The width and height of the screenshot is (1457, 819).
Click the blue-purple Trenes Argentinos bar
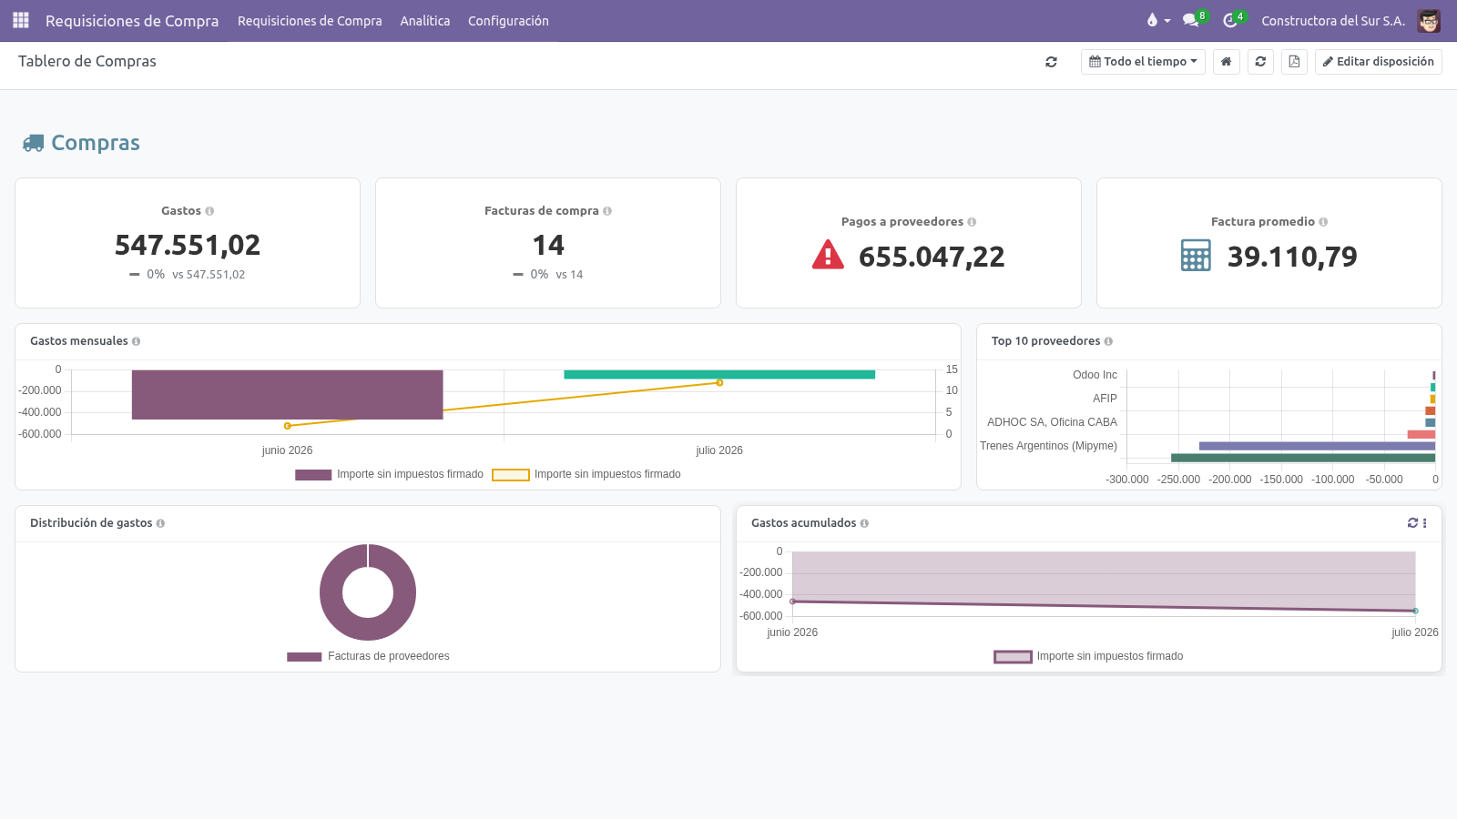(1317, 446)
